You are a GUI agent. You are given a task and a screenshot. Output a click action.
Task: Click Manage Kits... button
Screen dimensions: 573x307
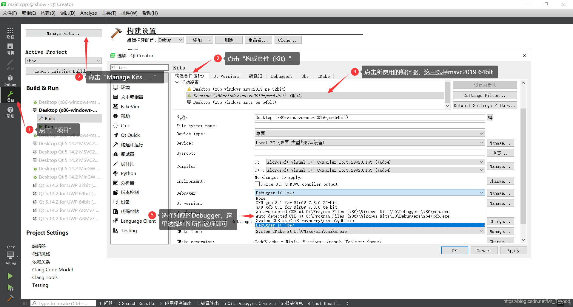(63, 33)
